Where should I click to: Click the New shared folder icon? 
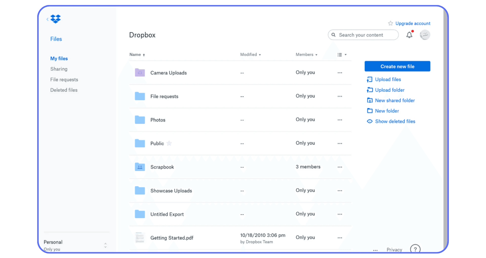point(370,100)
